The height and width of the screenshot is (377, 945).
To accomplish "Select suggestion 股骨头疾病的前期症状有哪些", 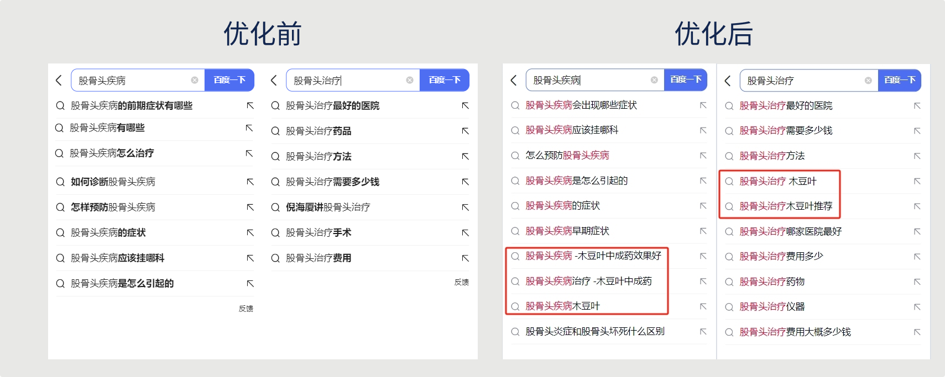I will click(x=132, y=105).
